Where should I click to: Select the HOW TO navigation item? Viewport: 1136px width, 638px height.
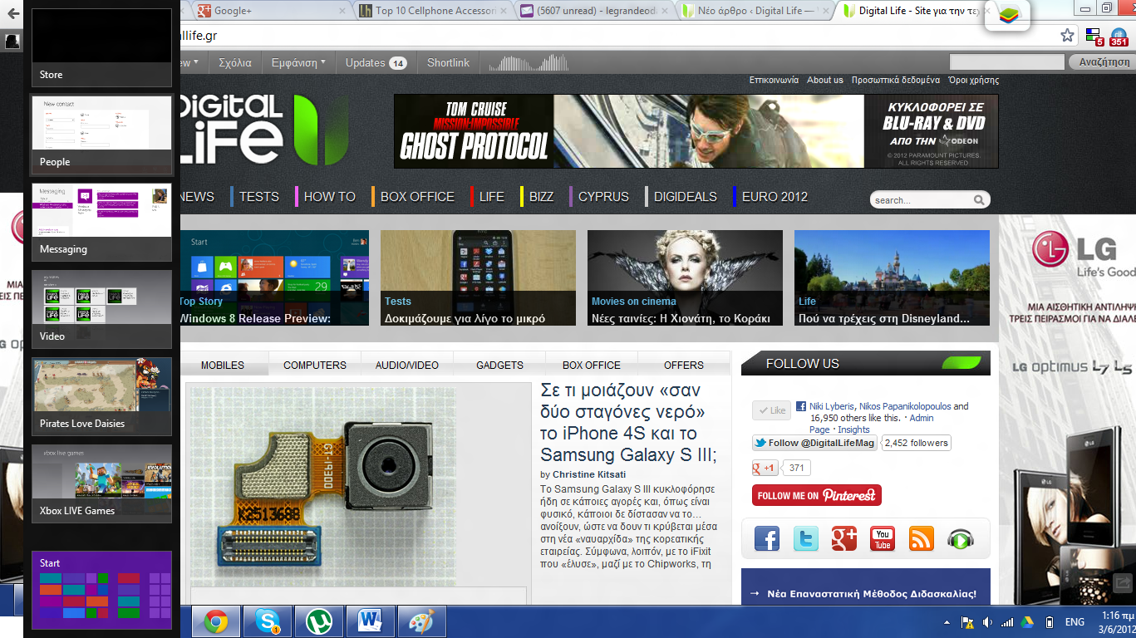(329, 197)
